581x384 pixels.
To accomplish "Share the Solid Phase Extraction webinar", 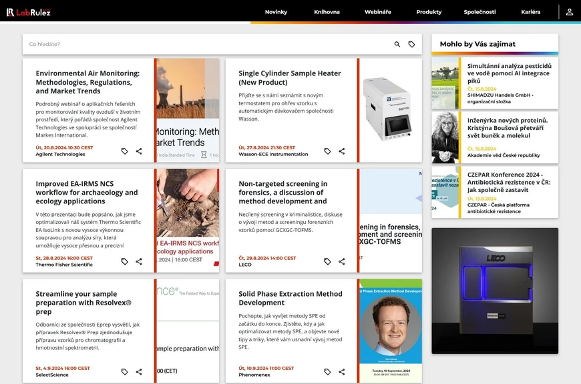I will (342, 372).
